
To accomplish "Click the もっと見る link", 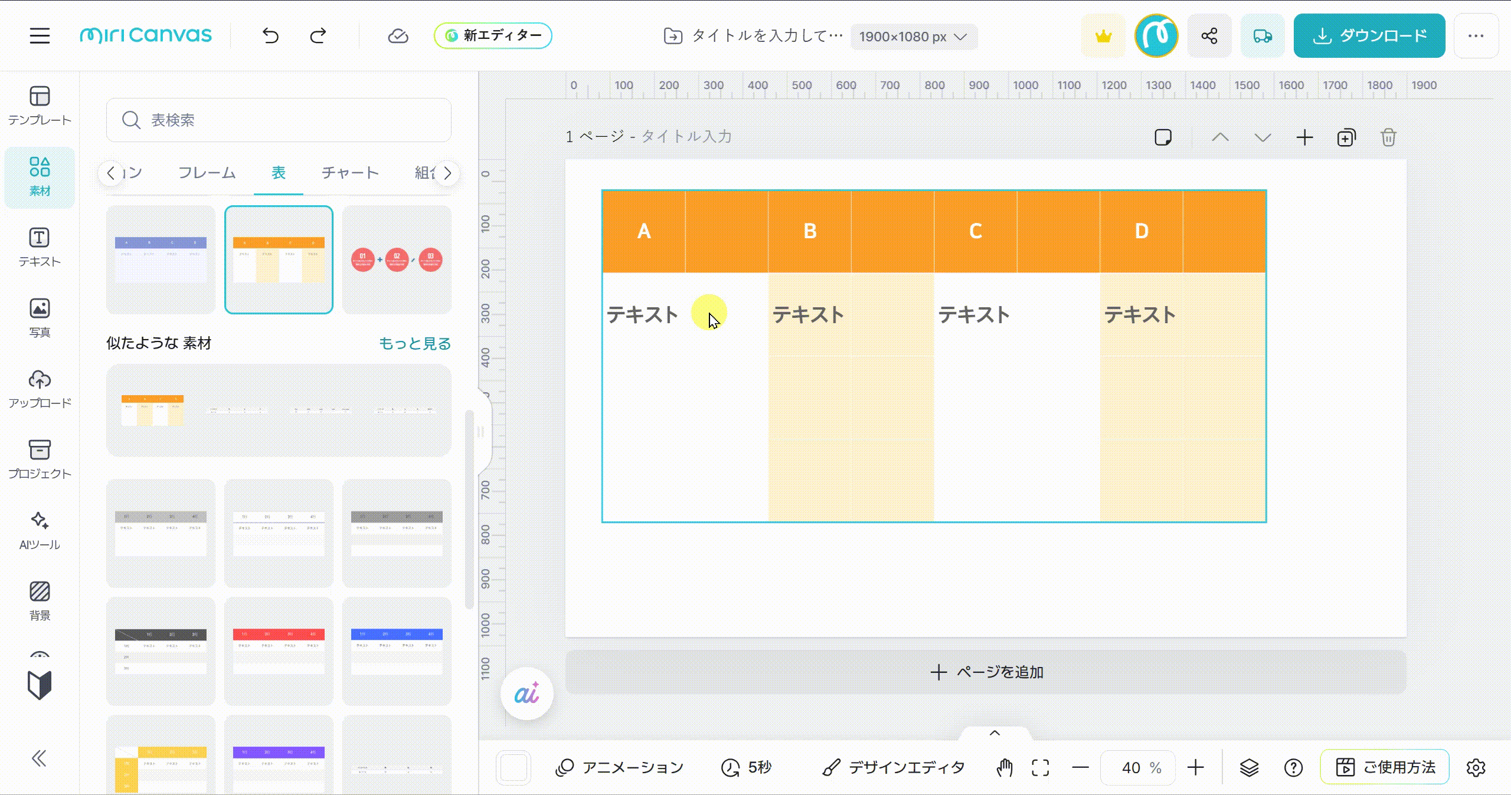I will (x=414, y=343).
